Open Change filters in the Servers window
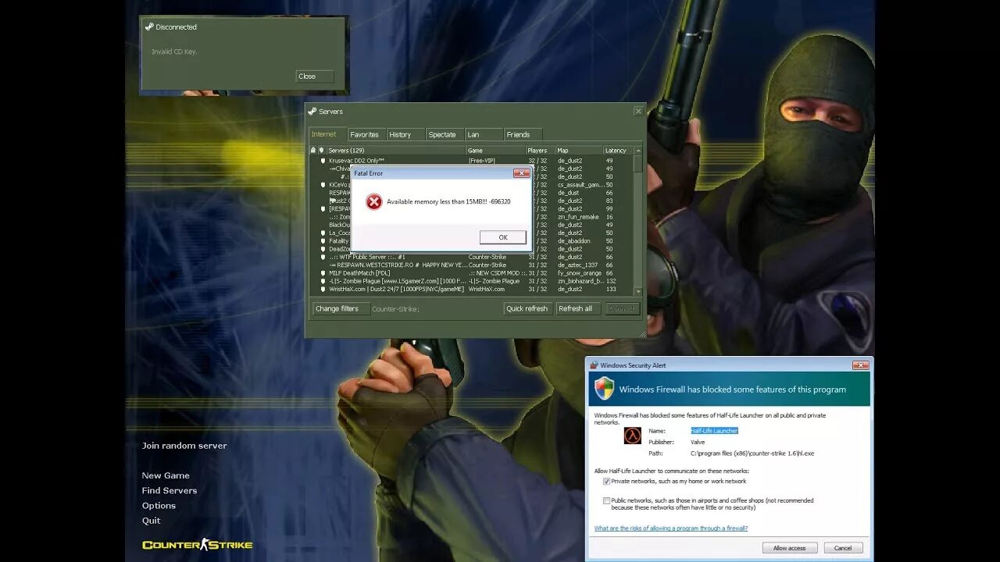1000x562 pixels. (341, 308)
